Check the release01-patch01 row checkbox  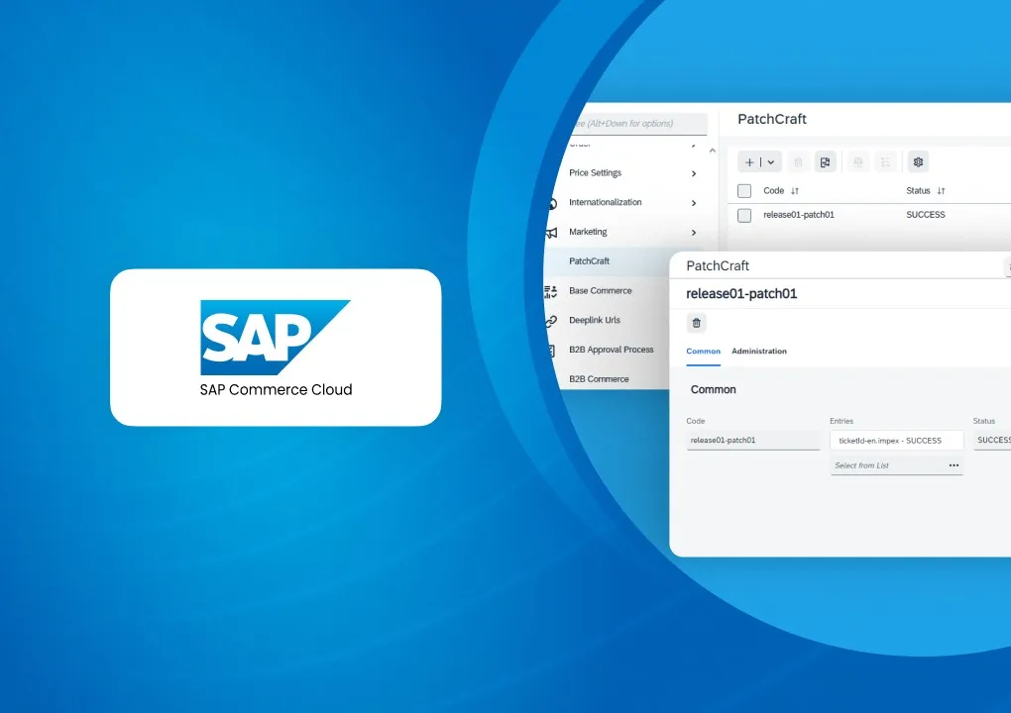[744, 215]
